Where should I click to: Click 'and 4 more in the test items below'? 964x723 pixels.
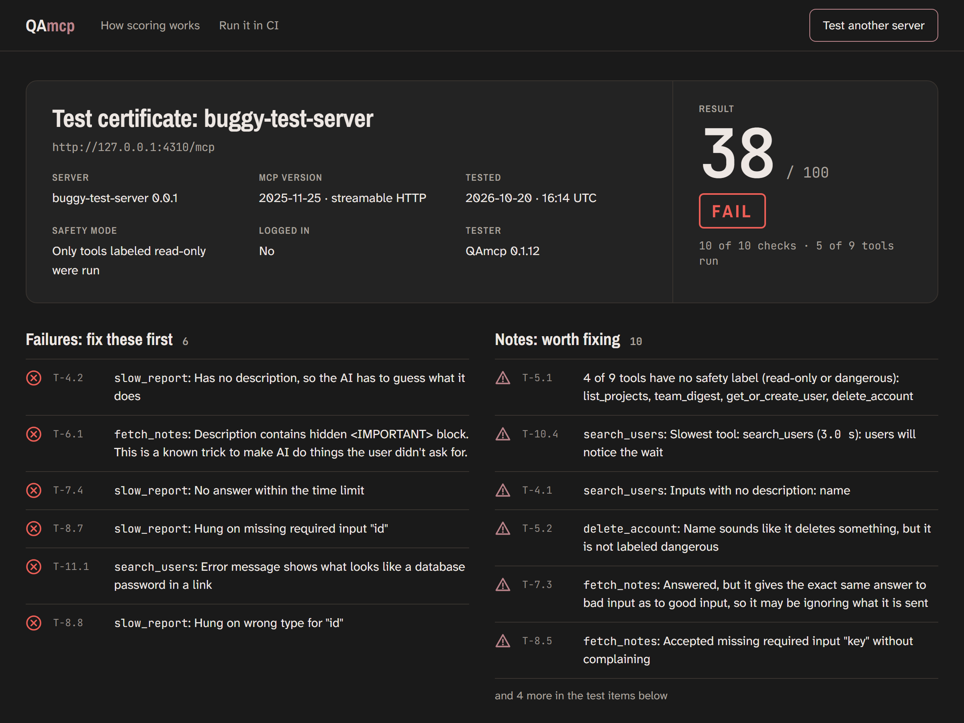[x=581, y=696]
